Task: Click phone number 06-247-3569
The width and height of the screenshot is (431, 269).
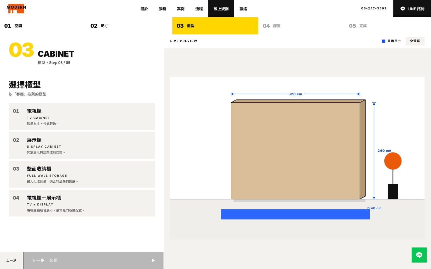Action: [x=374, y=8]
